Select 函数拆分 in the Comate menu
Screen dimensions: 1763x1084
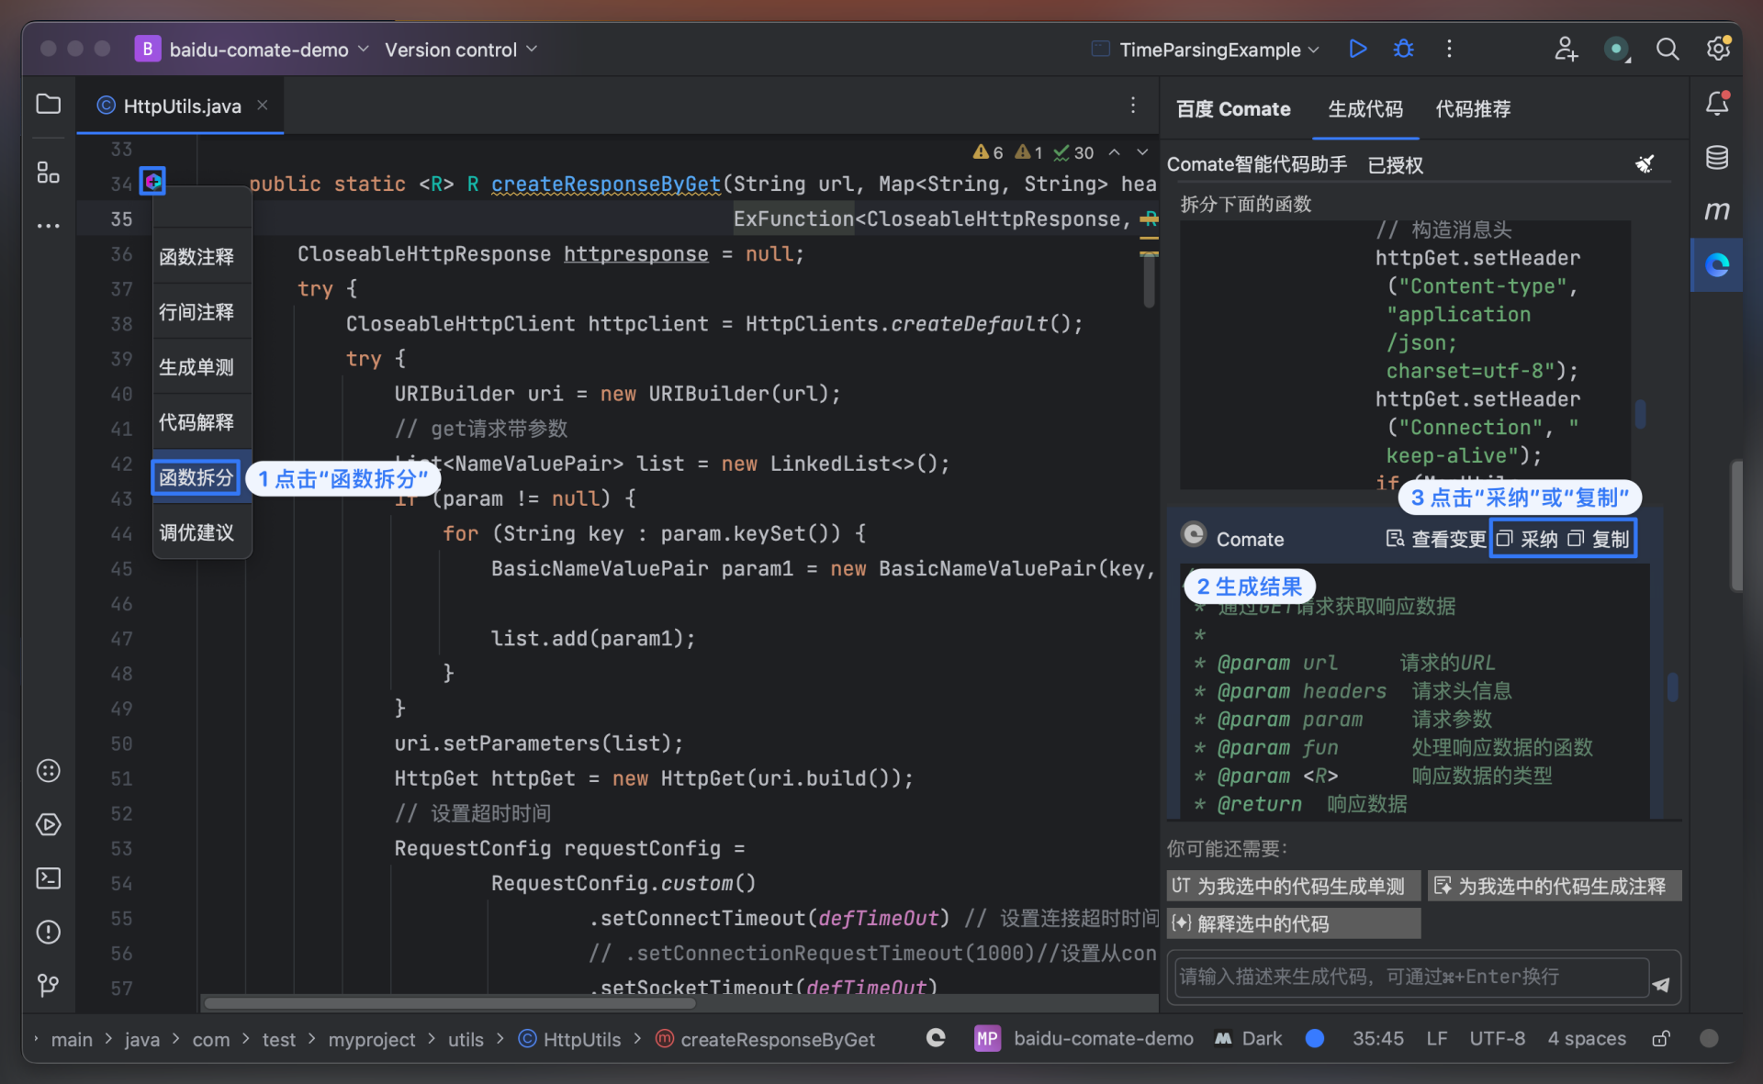pyautogui.click(x=197, y=477)
